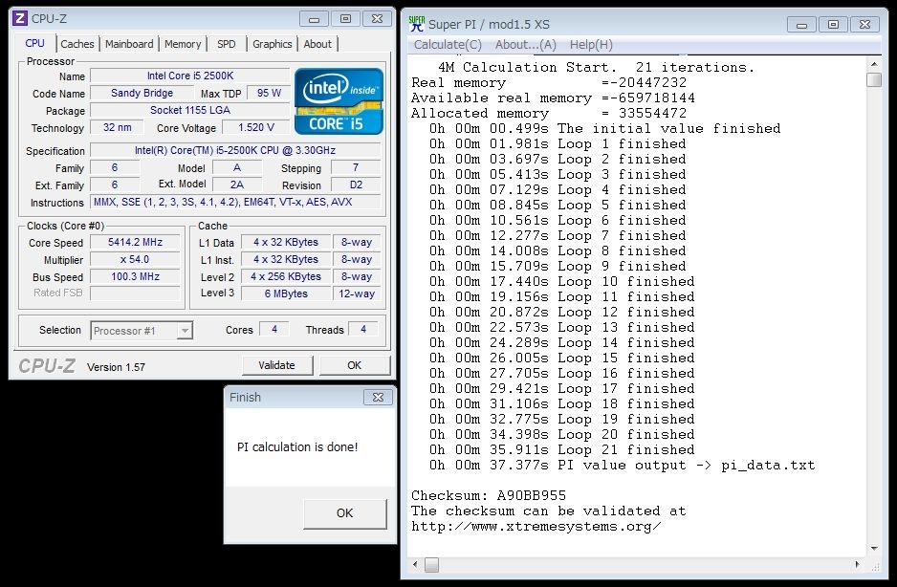Click Super PI vertical scrollbar down arrow

point(874,548)
